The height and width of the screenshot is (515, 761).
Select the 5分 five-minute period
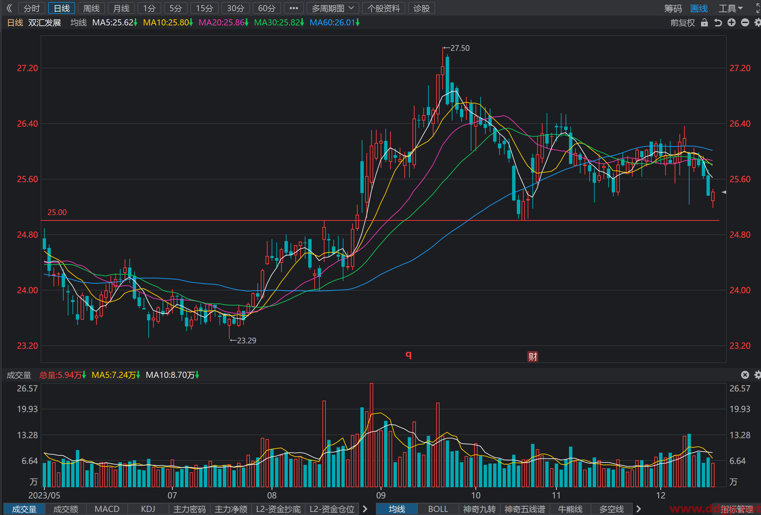(176, 8)
